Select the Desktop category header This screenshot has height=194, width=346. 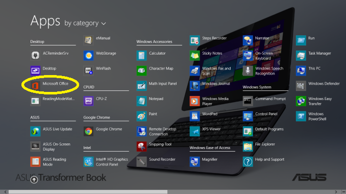coord(37,41)
